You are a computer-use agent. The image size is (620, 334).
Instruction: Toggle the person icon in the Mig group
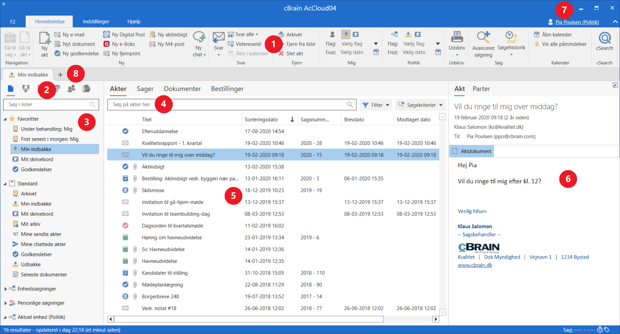point(333,35)
